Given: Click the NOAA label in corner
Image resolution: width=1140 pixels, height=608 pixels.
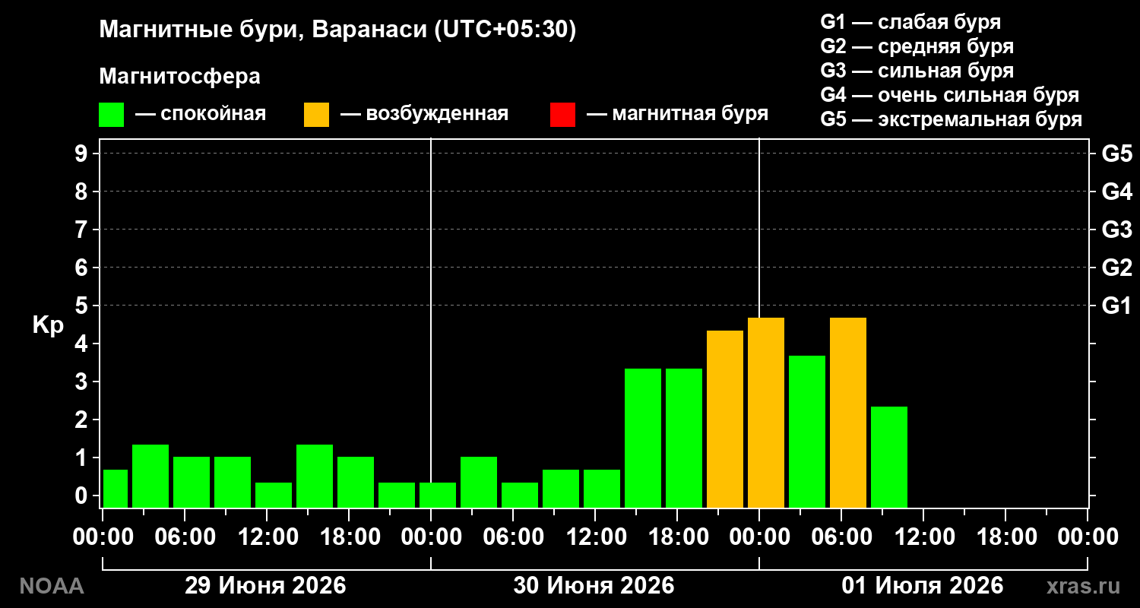Looking at the screenshot, I should tap(51, 586).
